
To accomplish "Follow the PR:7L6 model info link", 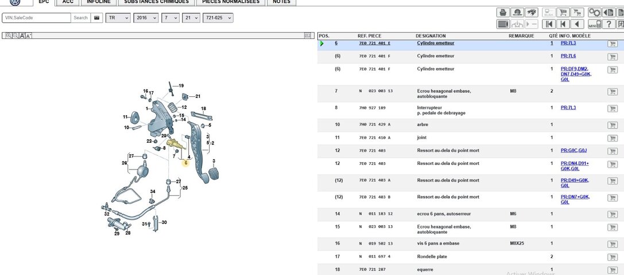I will click(x=568, y=56).
